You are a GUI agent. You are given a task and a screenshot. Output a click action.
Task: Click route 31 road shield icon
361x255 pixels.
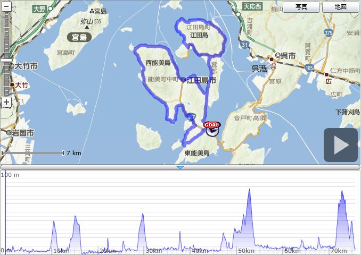(x=243, y=46)
